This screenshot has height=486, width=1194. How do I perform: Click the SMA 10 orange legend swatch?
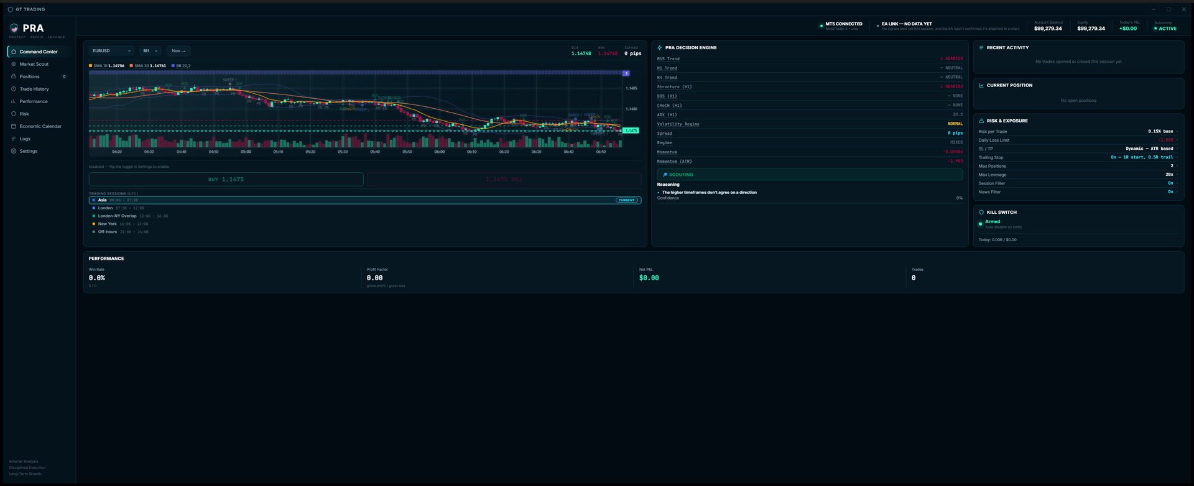[91, 66]
